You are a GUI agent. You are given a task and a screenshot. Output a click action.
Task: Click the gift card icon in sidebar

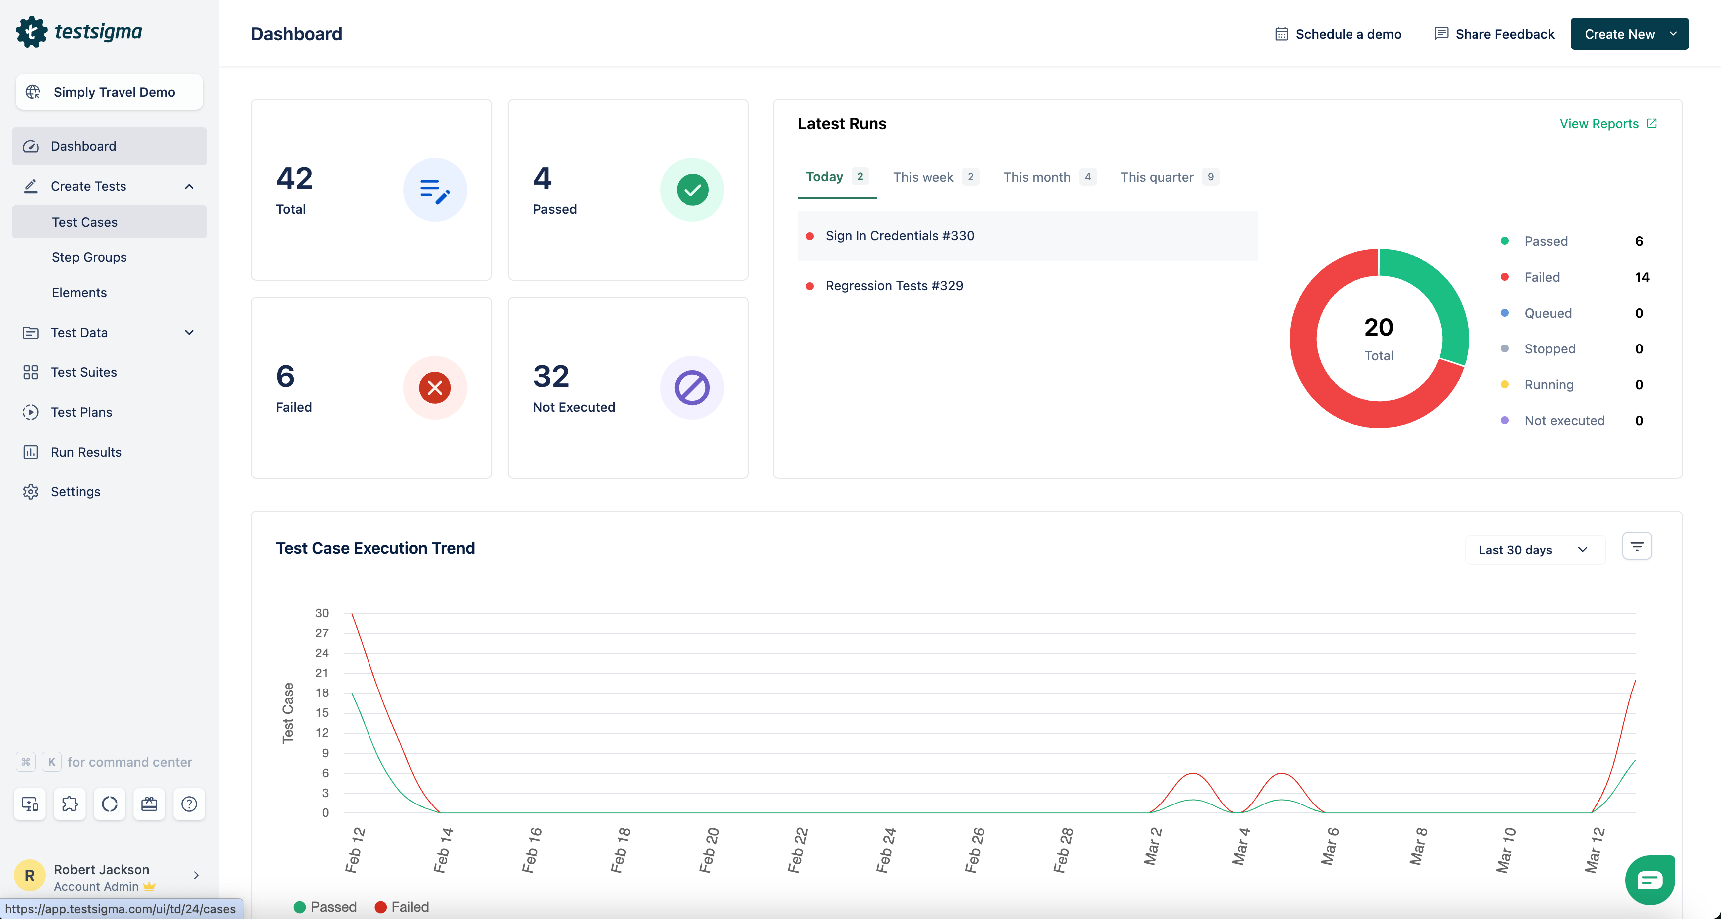(149, 804)
